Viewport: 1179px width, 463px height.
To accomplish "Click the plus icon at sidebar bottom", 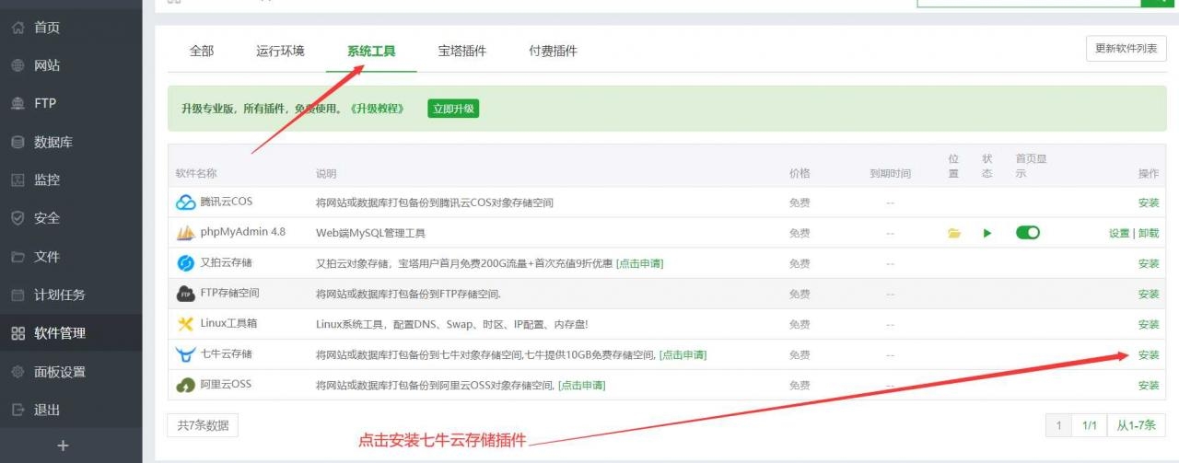I will 63,446.
